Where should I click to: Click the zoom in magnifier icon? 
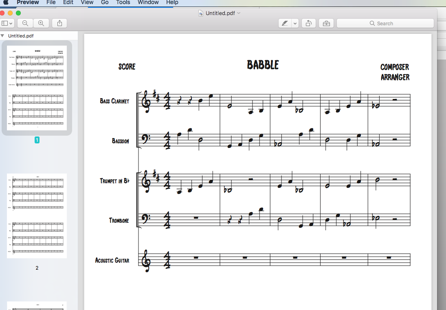click(x=41, y=23)
